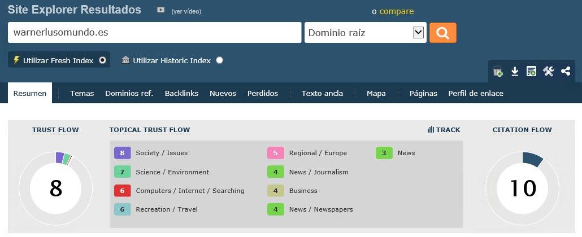
Task: Click the purple Society / Issues swatch
Action: click(x=122, y=153)
